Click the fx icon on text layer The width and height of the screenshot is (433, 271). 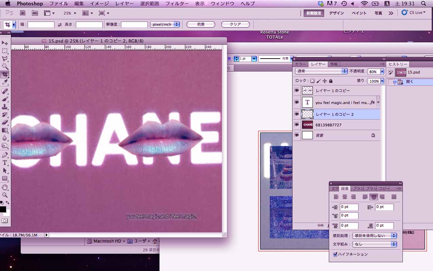(x=372, y=102)
